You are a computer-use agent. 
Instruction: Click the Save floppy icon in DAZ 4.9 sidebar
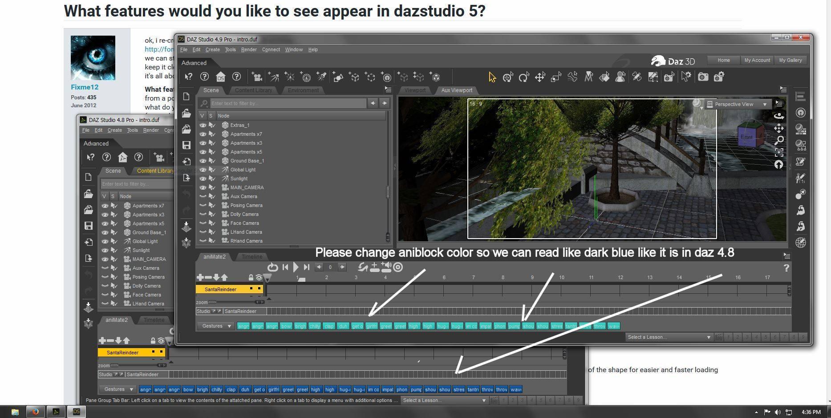click(x=186, y=145)
